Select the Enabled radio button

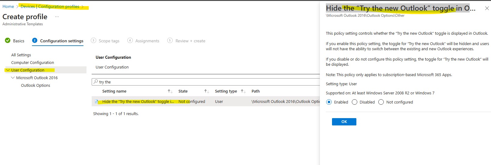[x=329, y=102]
